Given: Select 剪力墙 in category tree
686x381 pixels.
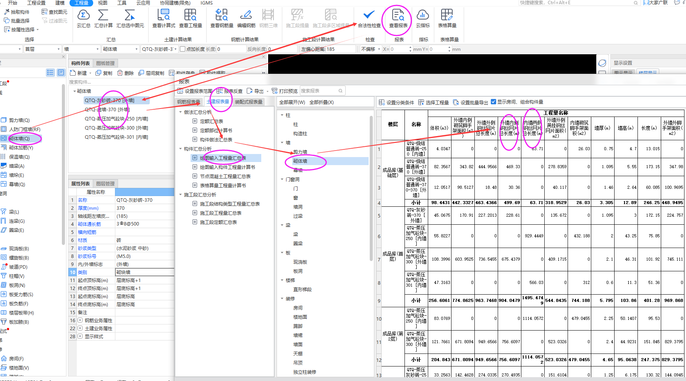Looking at the screenshot, I should tap(300, 152).
